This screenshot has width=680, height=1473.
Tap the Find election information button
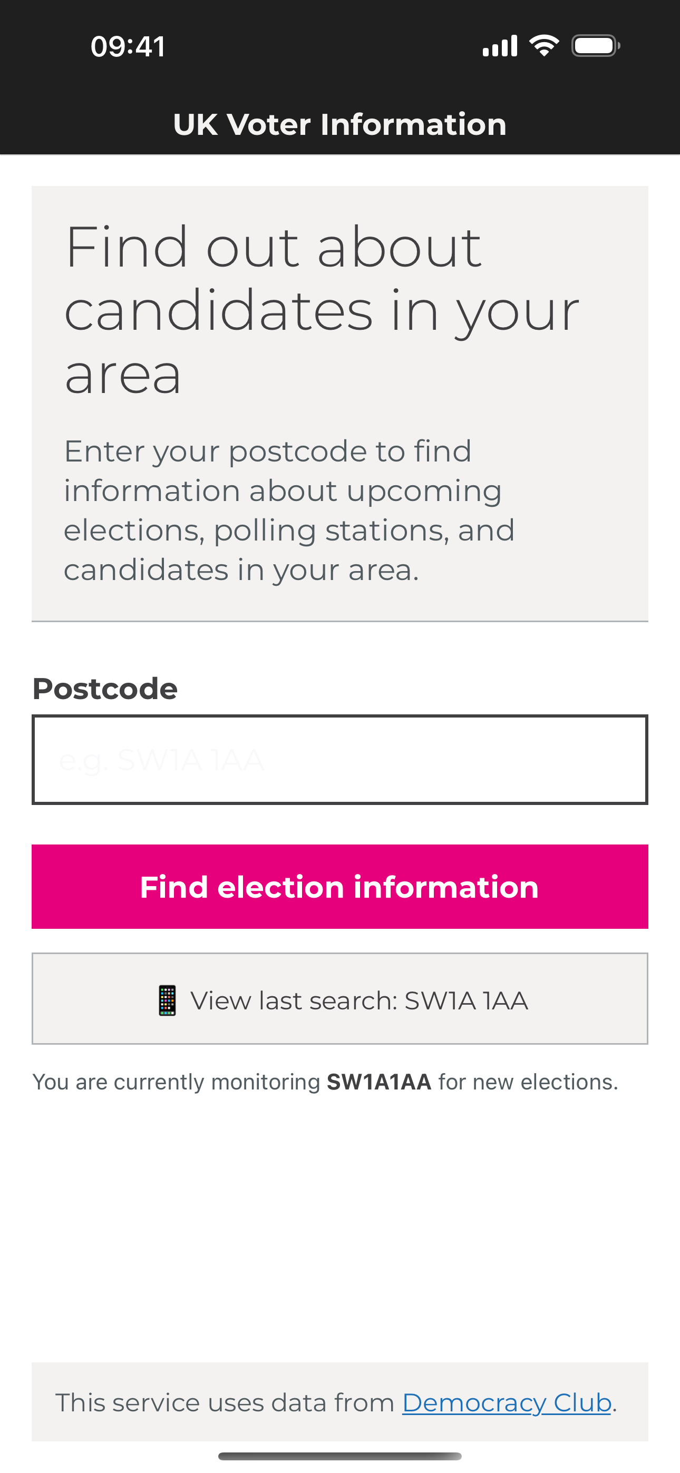pos(340,886)
